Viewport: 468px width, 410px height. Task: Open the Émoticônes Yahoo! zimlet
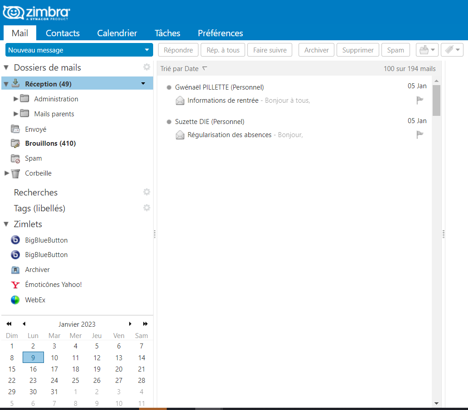coord(53,285)
